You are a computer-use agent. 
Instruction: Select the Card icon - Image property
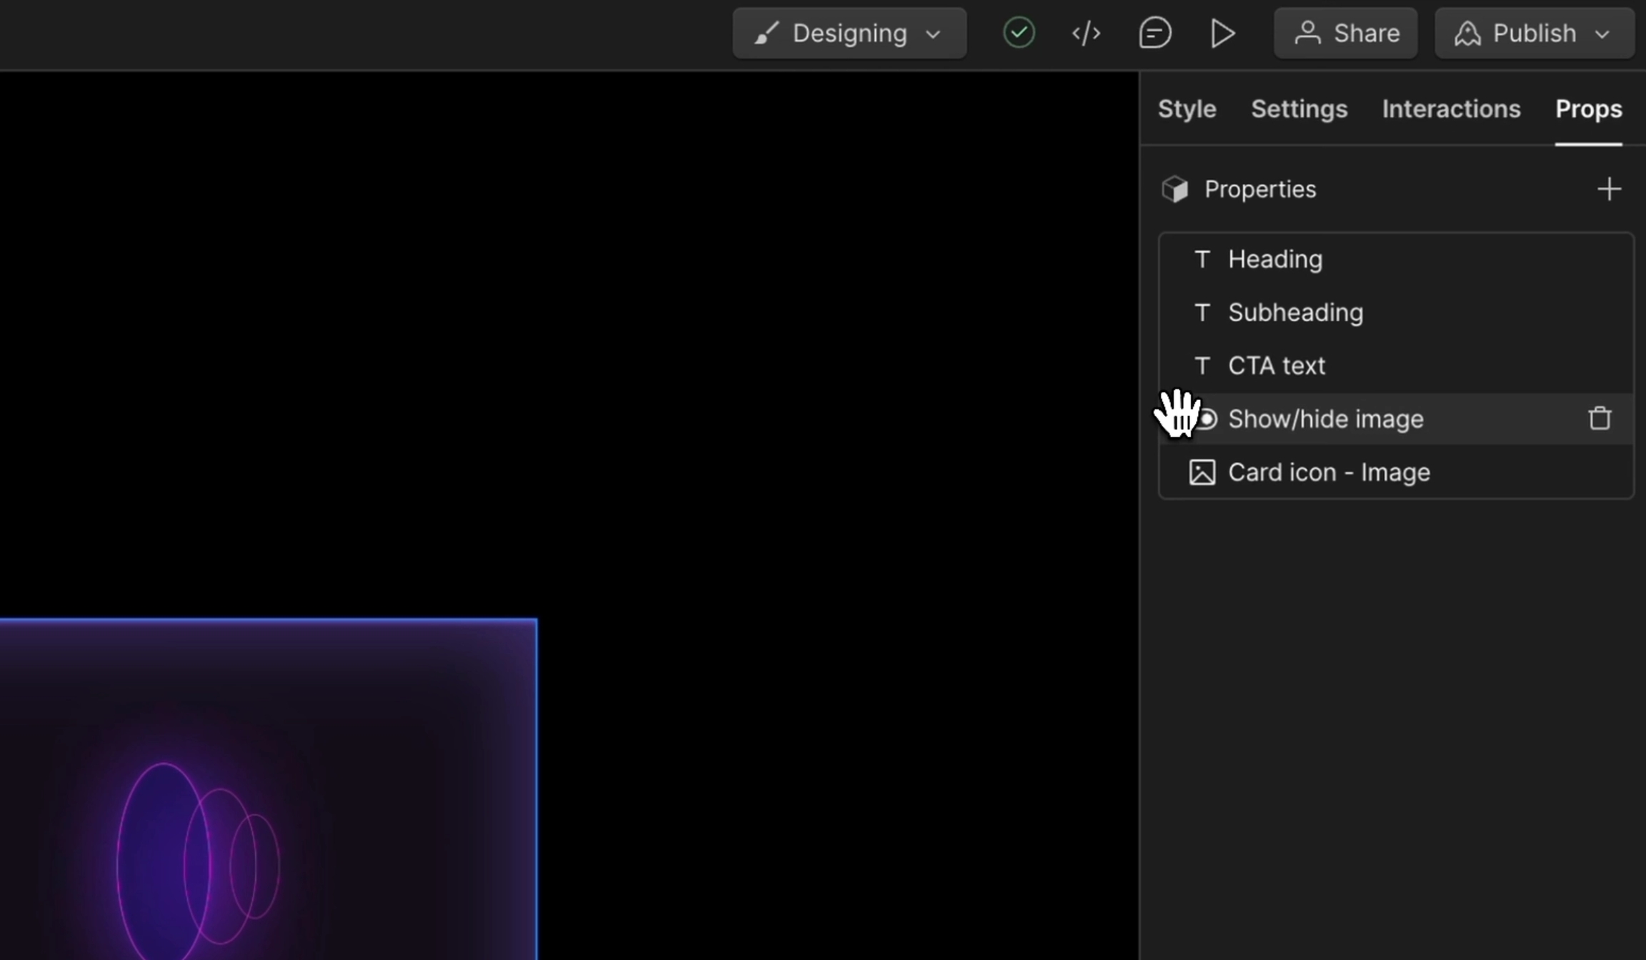pos(1329,472)
